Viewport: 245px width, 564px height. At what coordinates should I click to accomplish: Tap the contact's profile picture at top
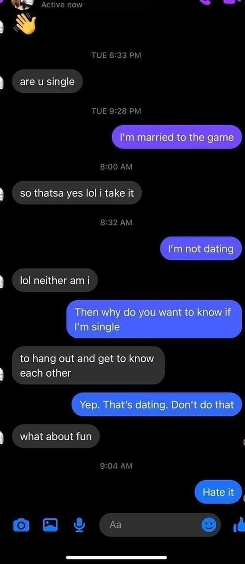click(x=22, y=4)
